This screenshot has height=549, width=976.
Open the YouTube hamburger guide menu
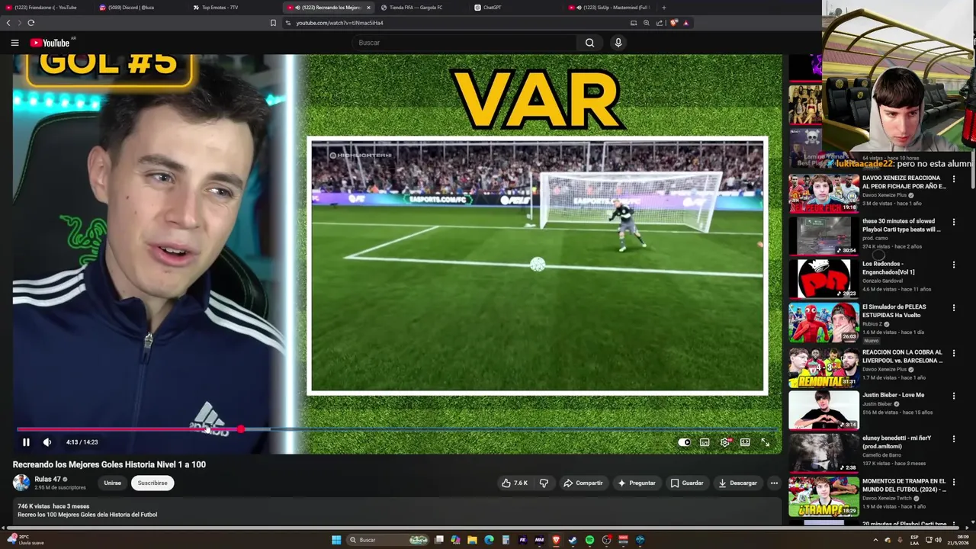click(x=14, y=43)
